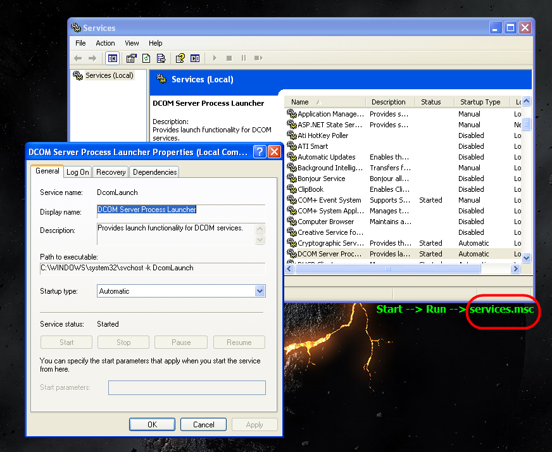Select the DCOM Server Process Launcher row
The height and width of the screenshot is (452, 552).
point(404,254)
